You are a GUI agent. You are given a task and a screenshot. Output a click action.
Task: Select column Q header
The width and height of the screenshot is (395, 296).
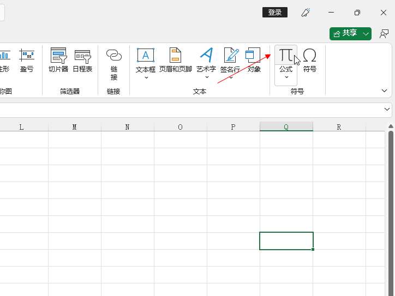pyautogui.click(x=286, y=126)
